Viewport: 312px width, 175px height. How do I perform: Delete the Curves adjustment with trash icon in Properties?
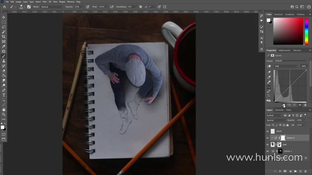click(305, 105)
